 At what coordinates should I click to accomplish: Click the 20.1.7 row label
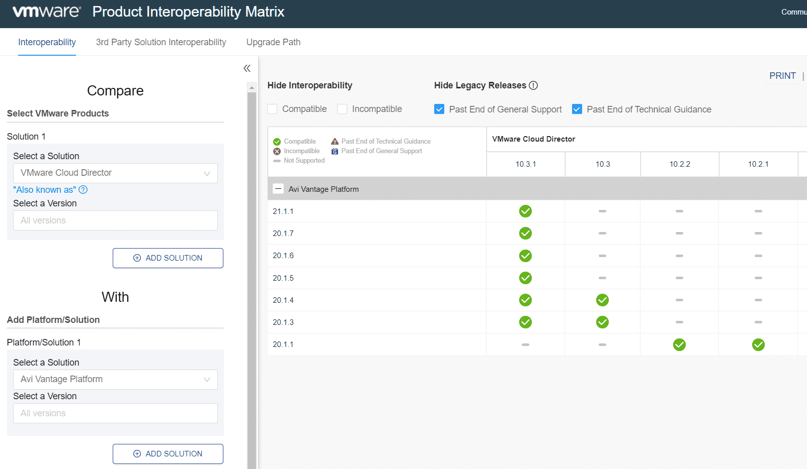(283, 233)
